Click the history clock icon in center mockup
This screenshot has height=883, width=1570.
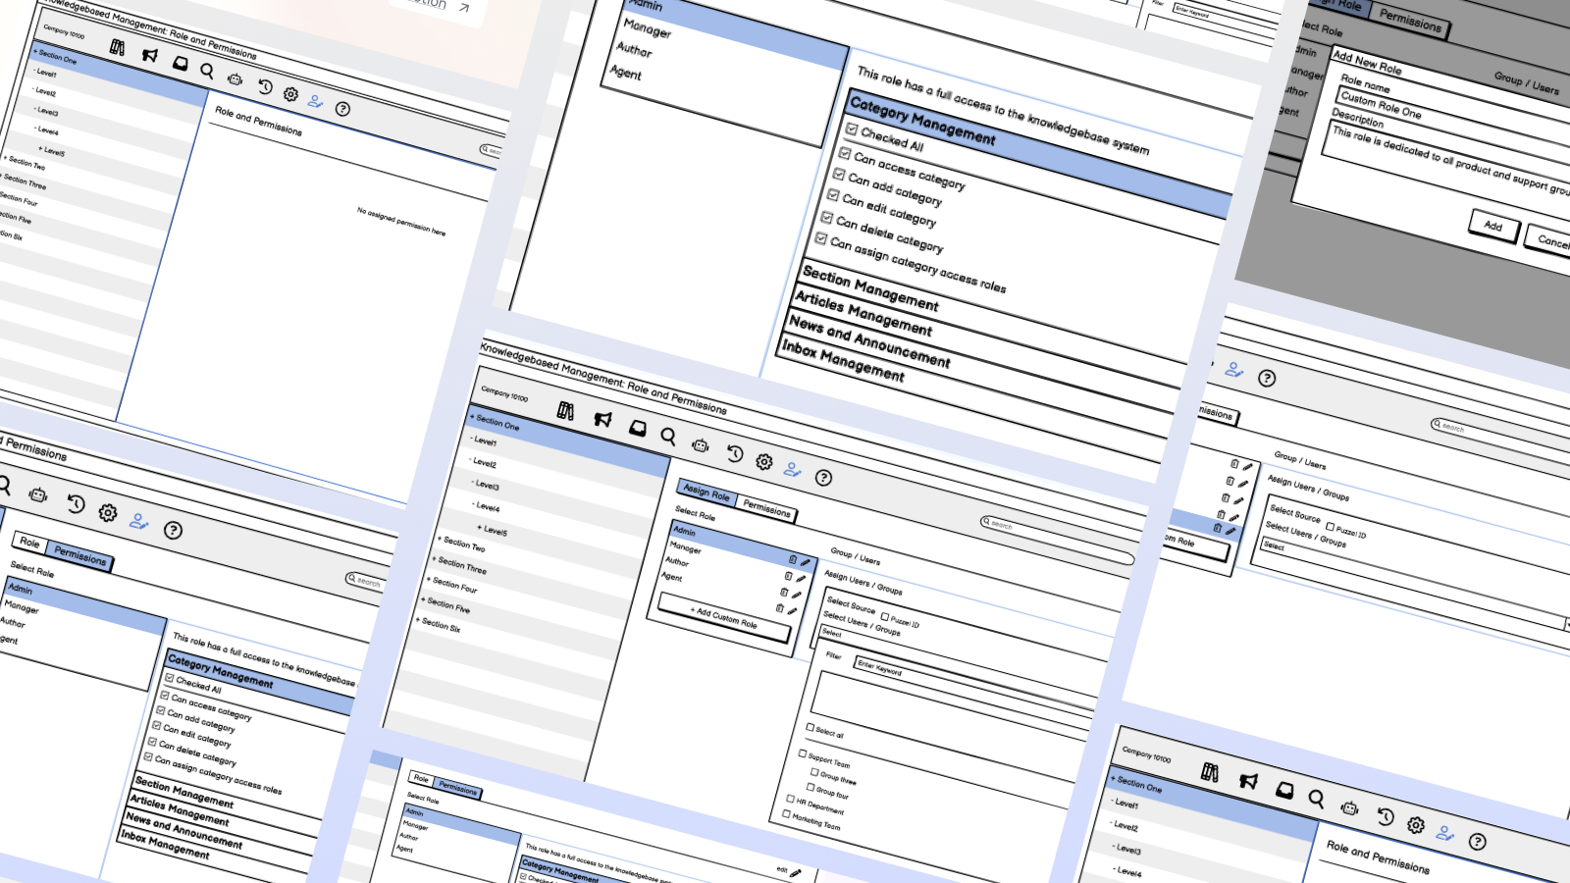pyautogui.click(x=734, y=453)
